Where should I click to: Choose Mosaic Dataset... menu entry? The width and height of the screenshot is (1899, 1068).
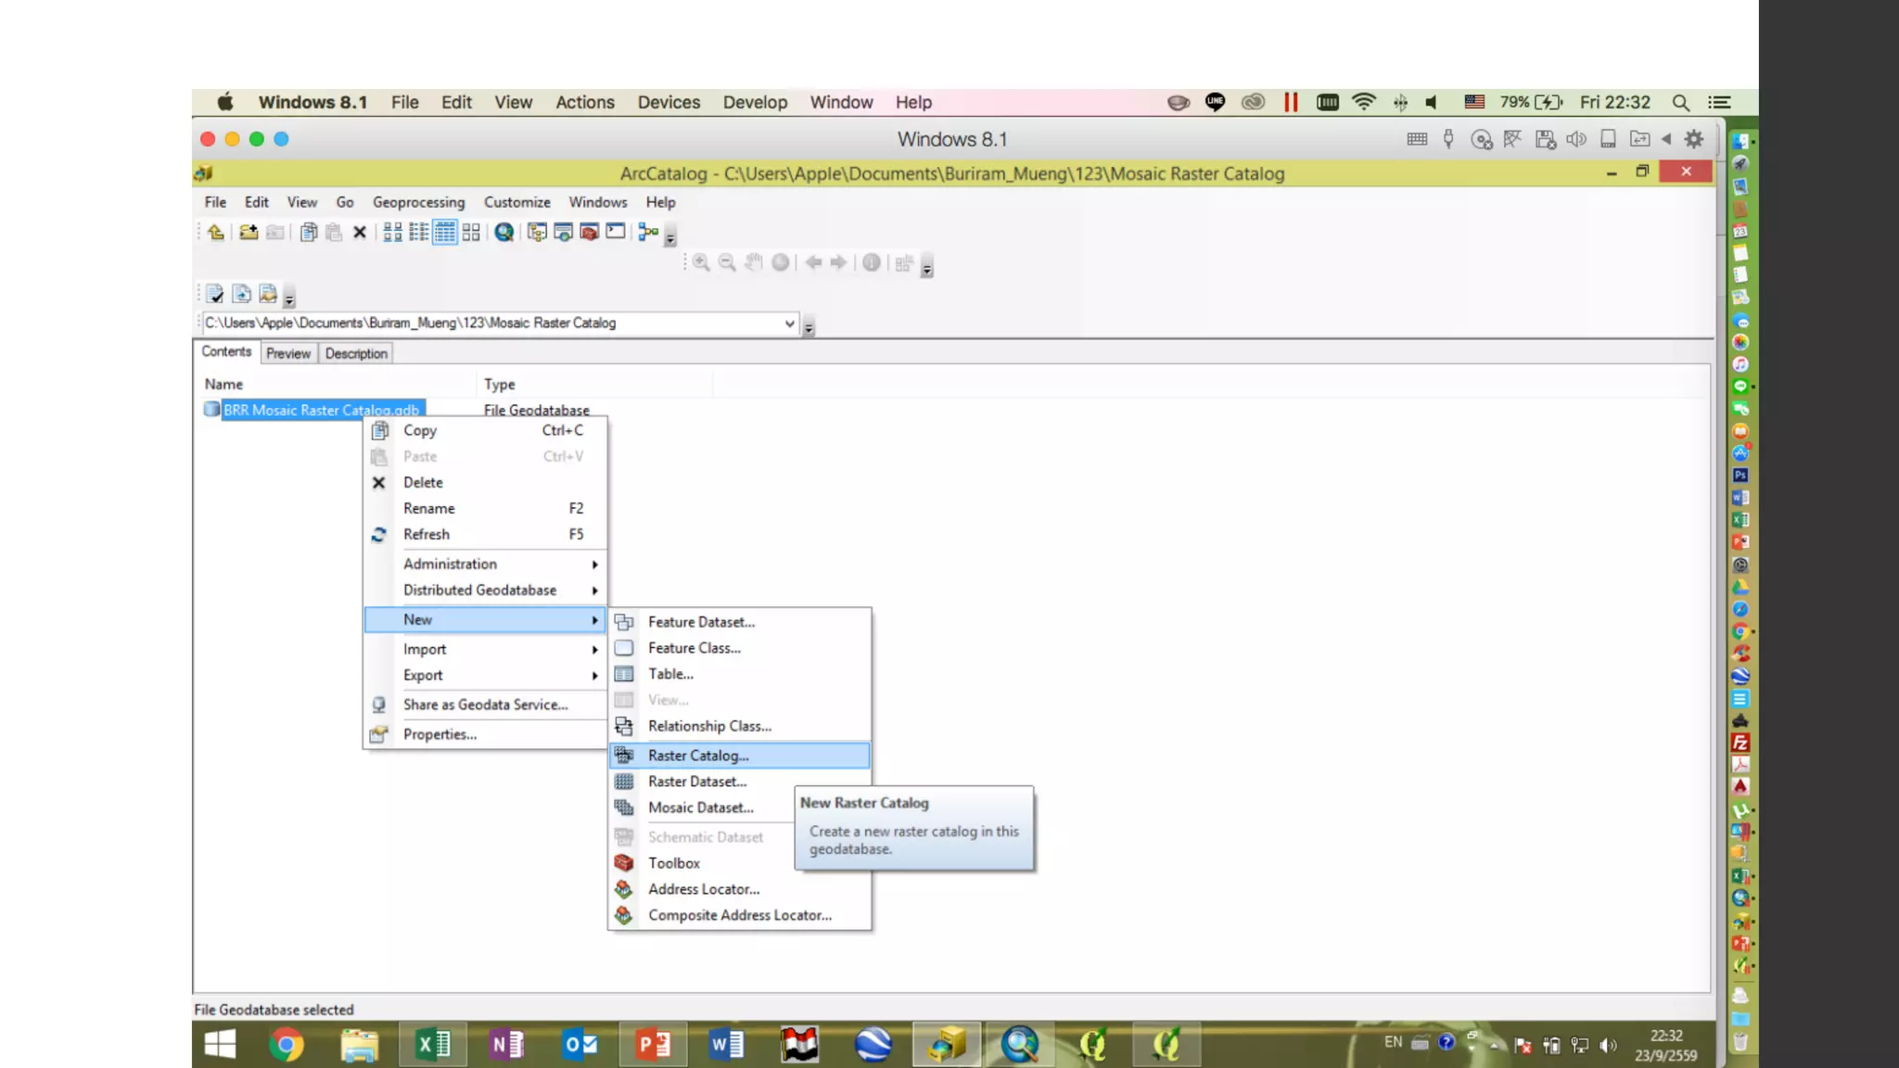[x=700, y=807]
